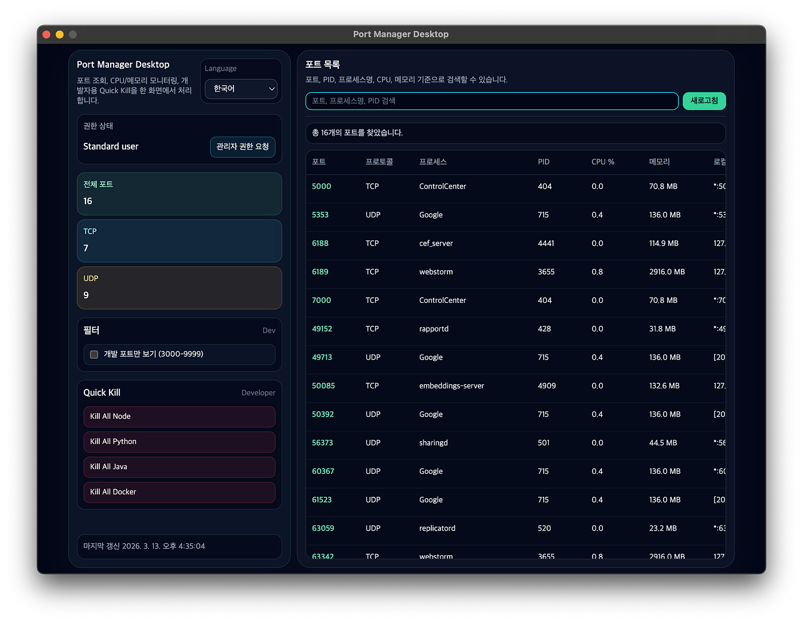Click the CPU % column header
Viewport: 803px width, 623px height.
click(x=603, y=162)
